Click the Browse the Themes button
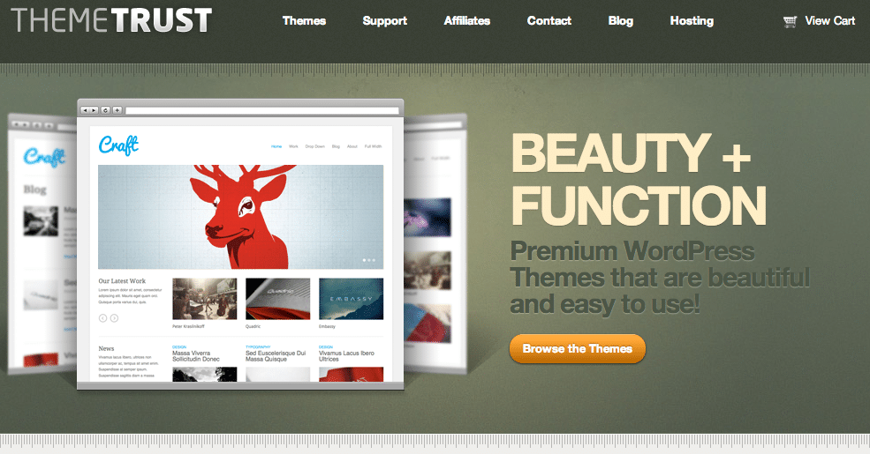Viewport: 870px width, 454px height. click(578, 349)
